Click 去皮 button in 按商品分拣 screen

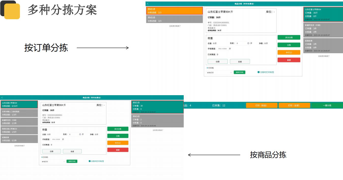click(x=72, y=151)
